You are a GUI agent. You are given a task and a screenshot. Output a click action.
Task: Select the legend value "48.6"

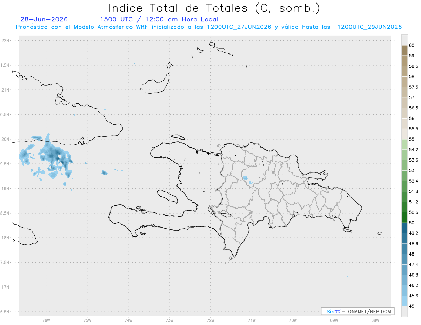(414, 243)
